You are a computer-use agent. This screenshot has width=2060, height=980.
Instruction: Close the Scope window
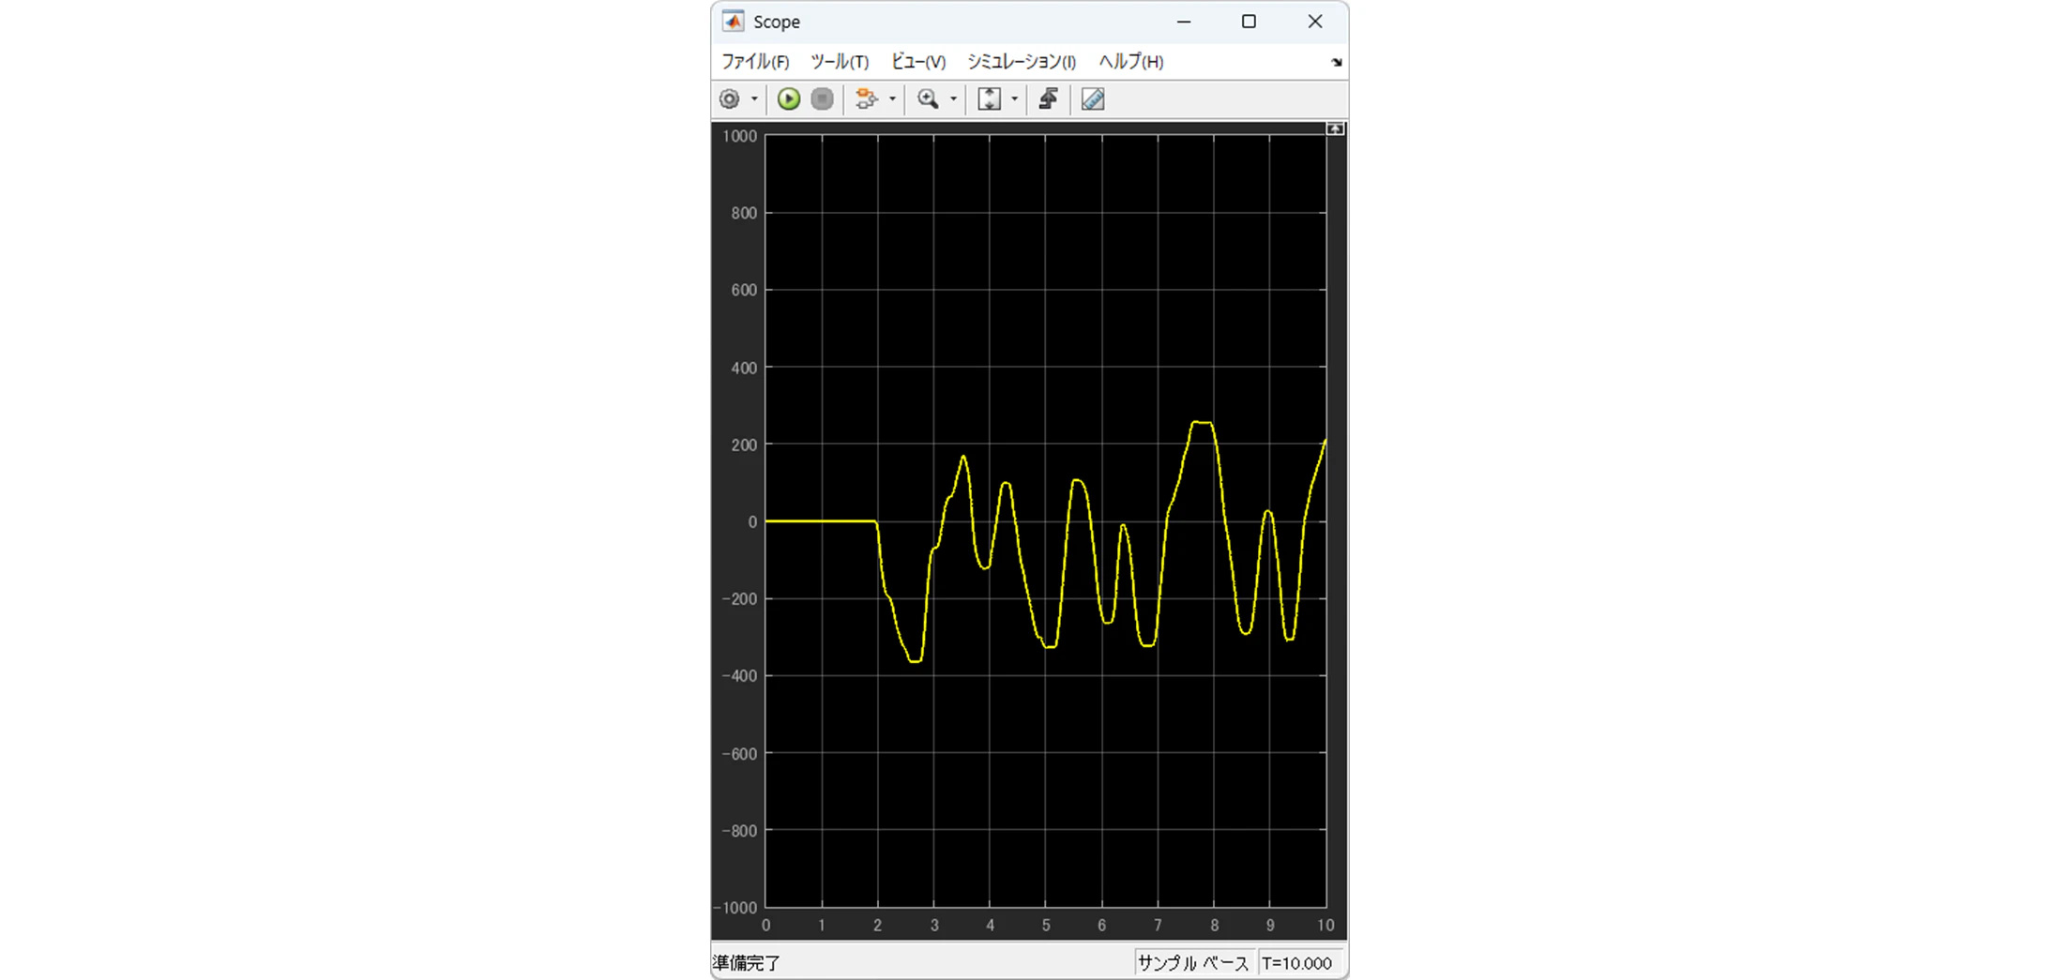pyautogui.click(x=1315, y=22)
